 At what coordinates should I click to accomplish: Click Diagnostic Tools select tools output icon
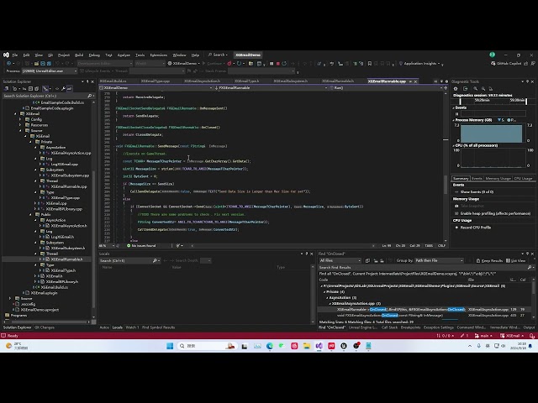pyautogui.click(x=465, y=89)
